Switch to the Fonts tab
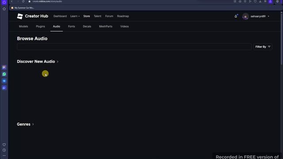Image resolution: width=283 pixels, height=159 pixels. pos(72,26)
